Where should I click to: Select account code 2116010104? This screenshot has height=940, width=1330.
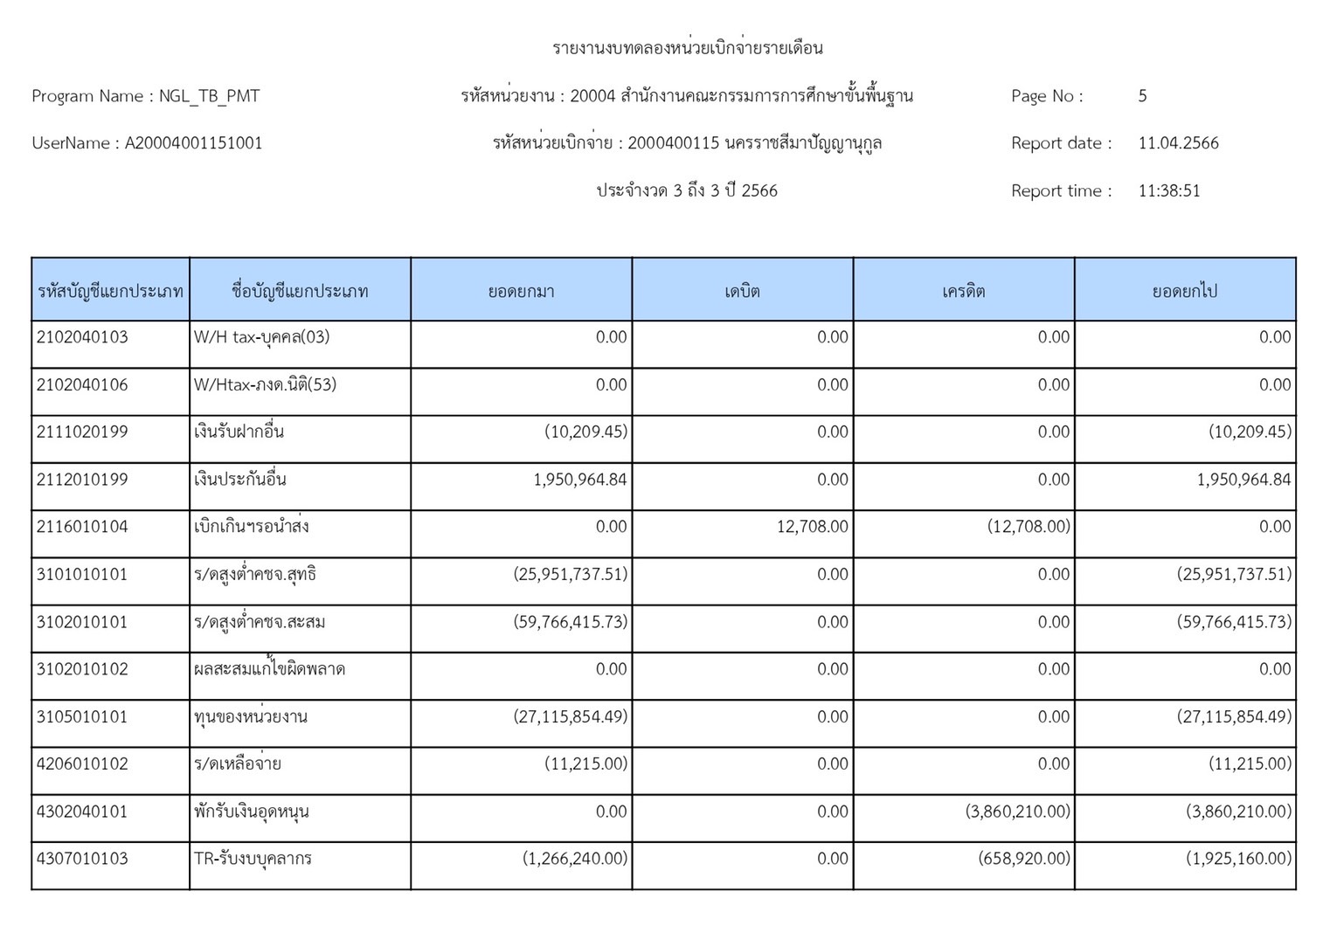coord(82,527)
